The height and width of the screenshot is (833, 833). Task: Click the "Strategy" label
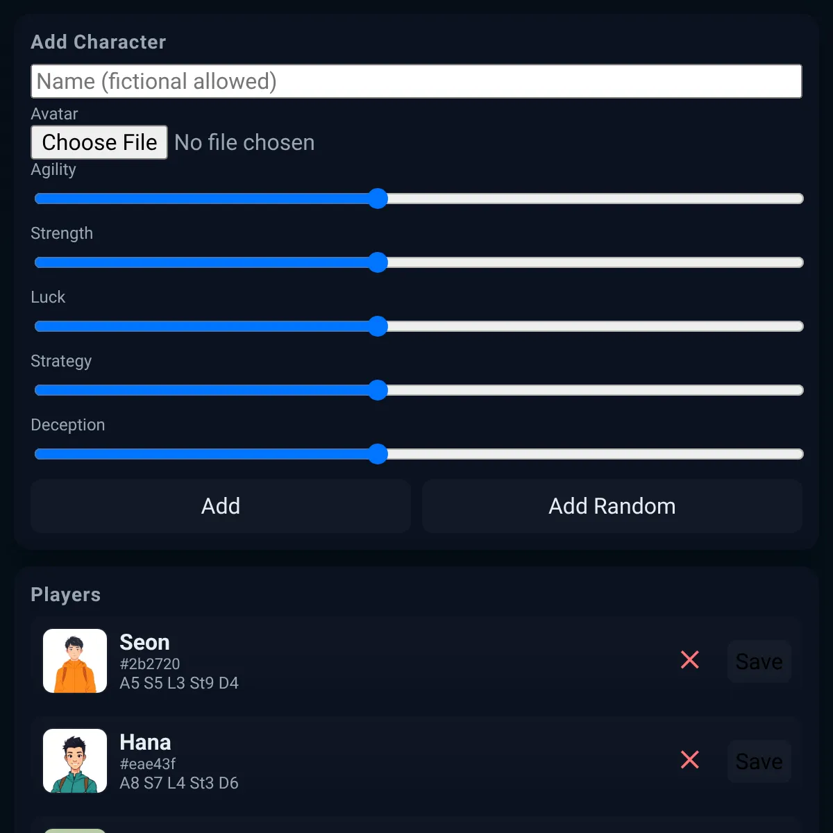[61, 362]
